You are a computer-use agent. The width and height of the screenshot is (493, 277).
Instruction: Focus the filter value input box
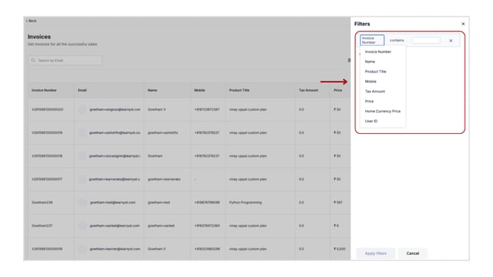click(426, 41)
